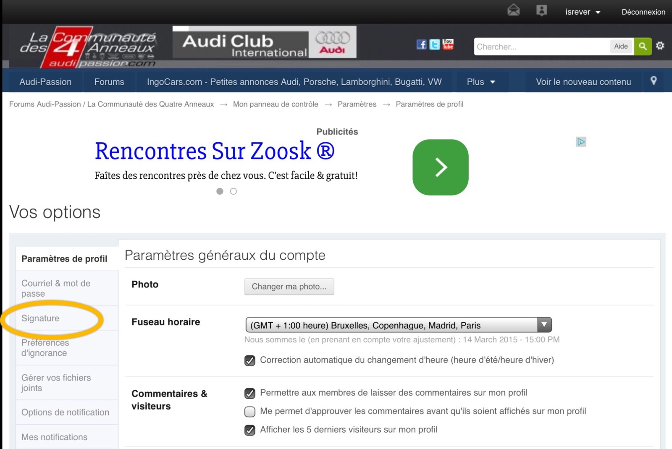Open the Facebook page icon

point(421,44)
